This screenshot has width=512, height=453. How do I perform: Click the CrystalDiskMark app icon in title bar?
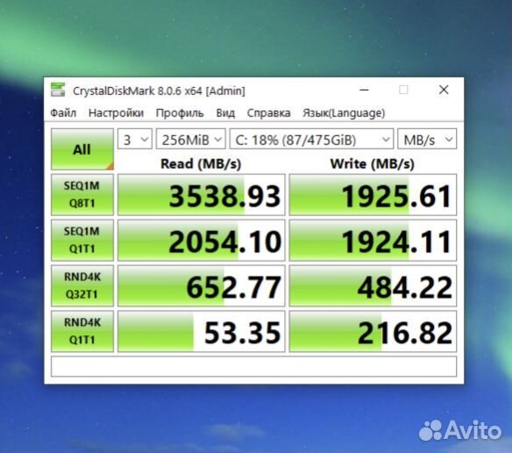click(x=58, y=90)
